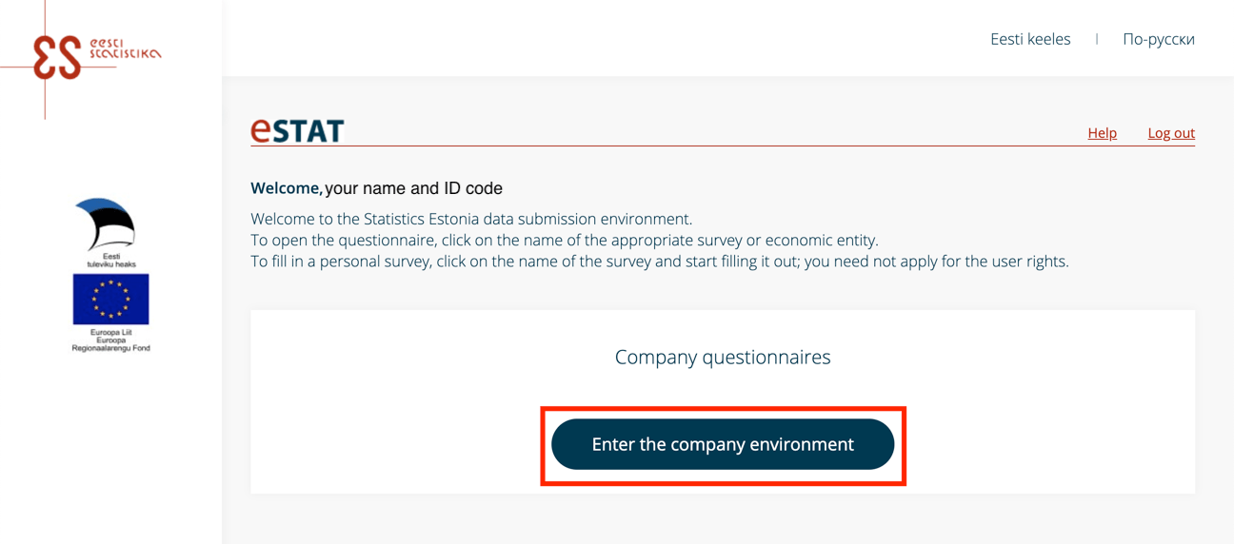
Task: Click the Eesti Statistika red ES monogram
Action: (57, 57)
